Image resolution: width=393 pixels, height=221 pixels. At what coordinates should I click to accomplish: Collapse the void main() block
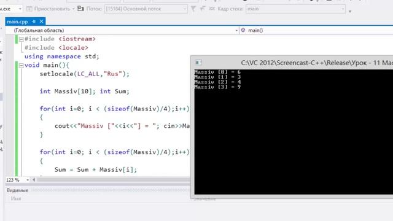click(21, 66)
